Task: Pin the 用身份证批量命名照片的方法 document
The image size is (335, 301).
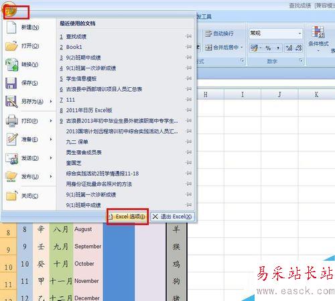Action: [x=189, y=184]
